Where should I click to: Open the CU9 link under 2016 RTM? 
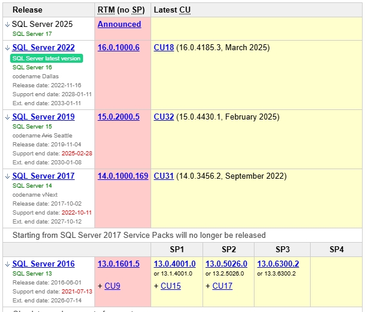tap(112, 286)
